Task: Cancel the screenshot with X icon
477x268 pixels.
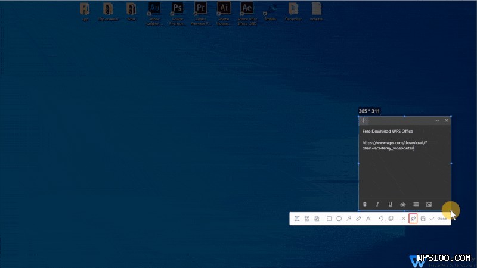Action: [403, 219]
